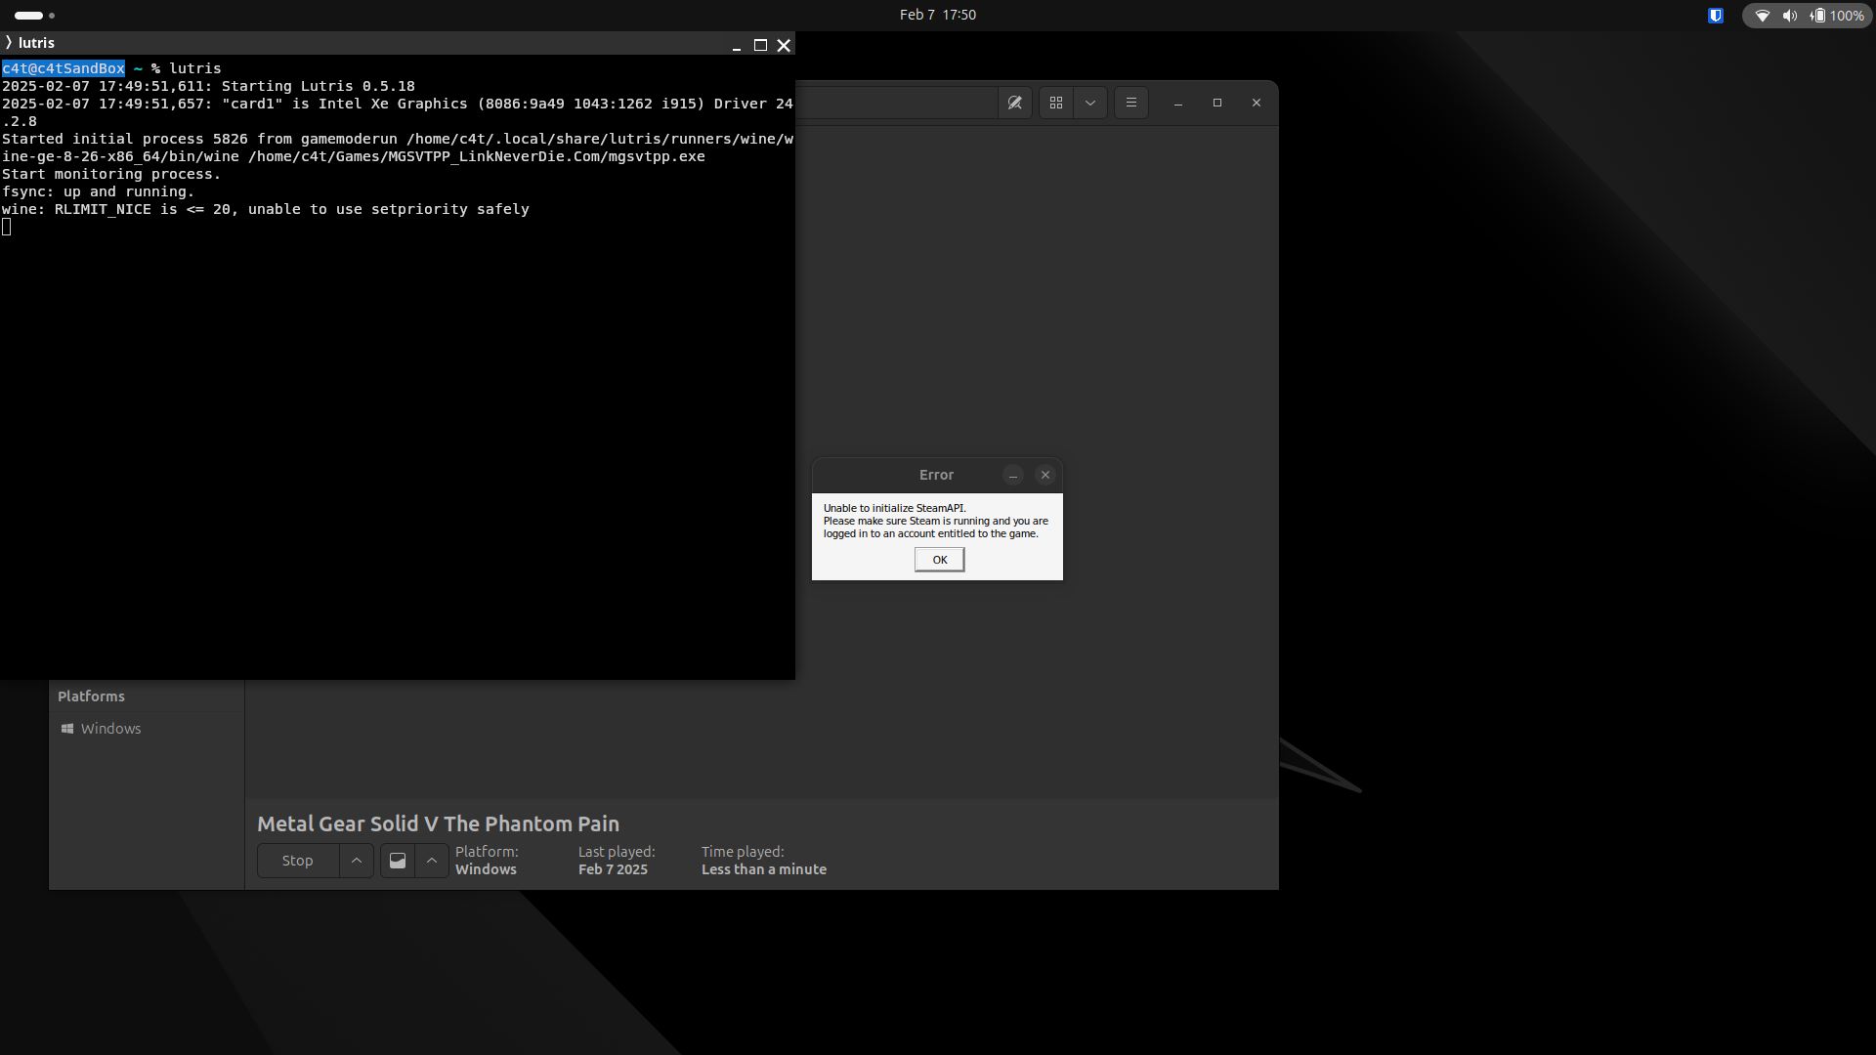Select the search/filter icon in Lutris toolbar

(1016, 103)
